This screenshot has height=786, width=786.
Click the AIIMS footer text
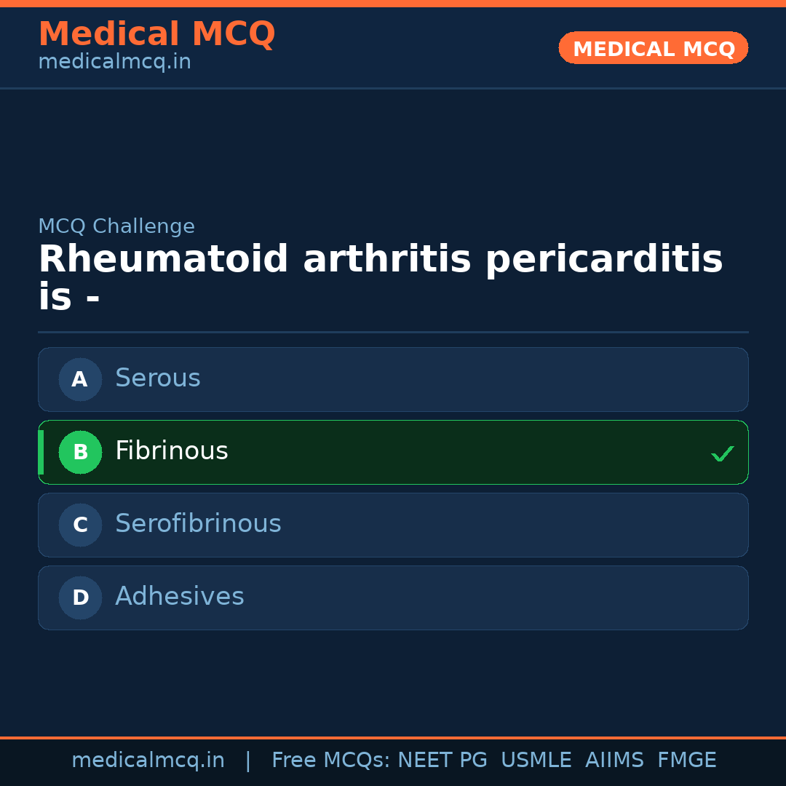pyautogui.click(x=614, y=761)
